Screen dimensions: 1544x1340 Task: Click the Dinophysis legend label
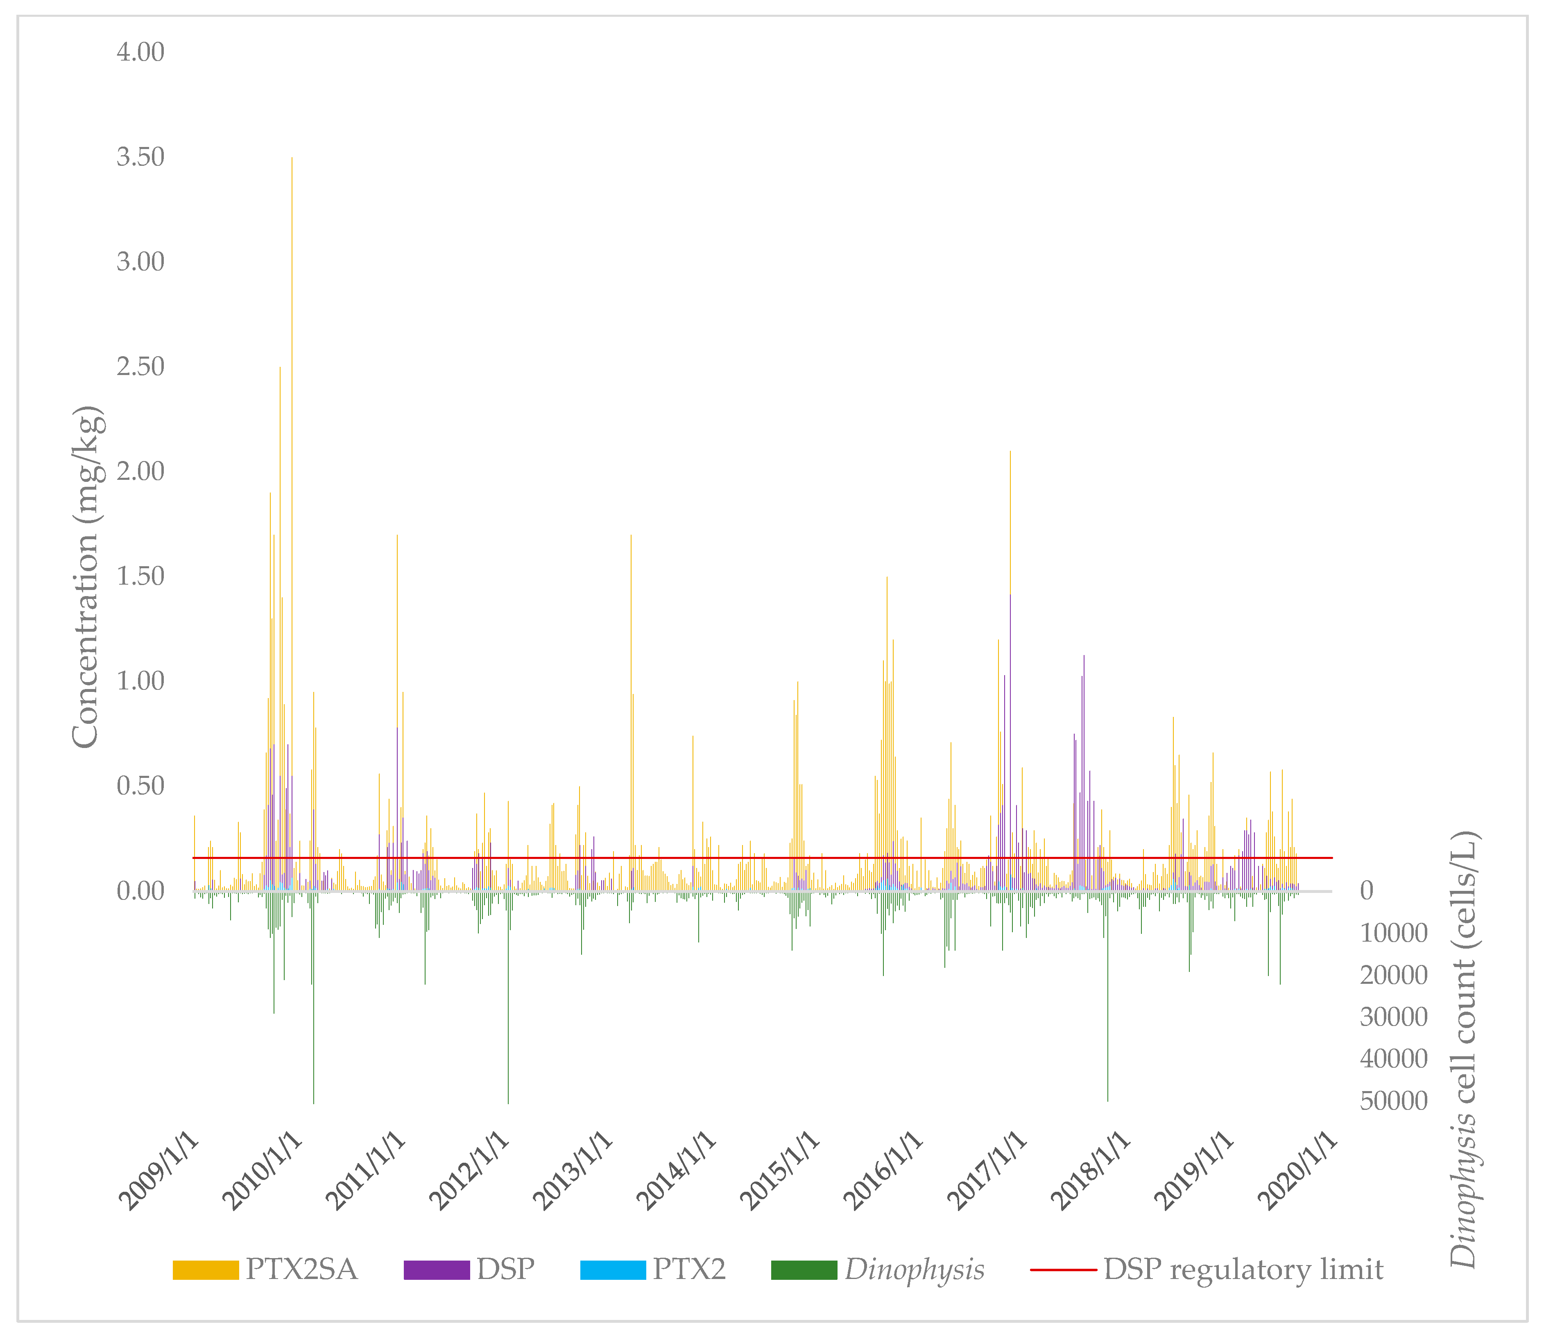(x=915, y=1270)
